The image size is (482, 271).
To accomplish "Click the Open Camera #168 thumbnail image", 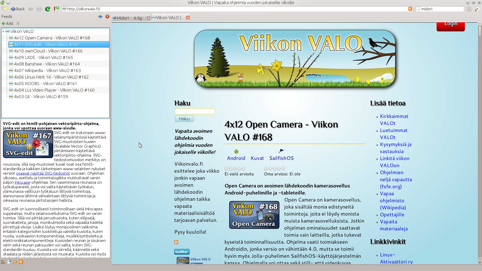I will (254, 215).
